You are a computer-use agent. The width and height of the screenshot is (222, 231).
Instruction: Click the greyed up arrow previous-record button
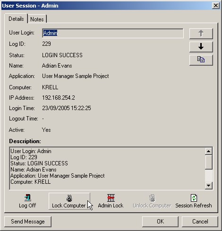201,34
